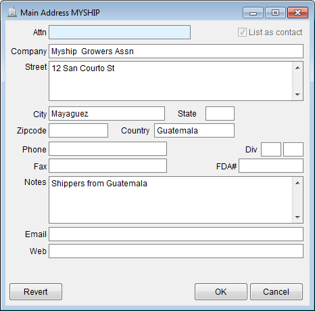Viewport: 315px width, 311px height.
Task: Edit the Country field showing Guatemala
Action: (x=194, y=131)
